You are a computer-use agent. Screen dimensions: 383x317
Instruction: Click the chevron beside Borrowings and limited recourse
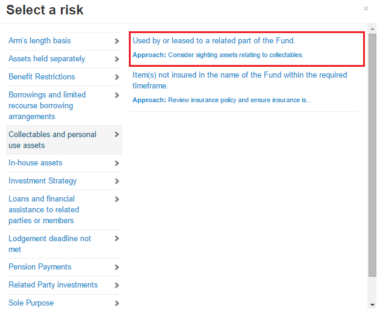[117, 96]
